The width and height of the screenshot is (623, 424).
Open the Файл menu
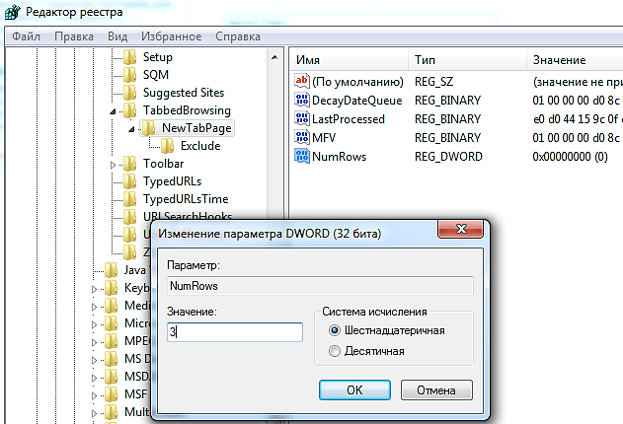click(27, 36)
